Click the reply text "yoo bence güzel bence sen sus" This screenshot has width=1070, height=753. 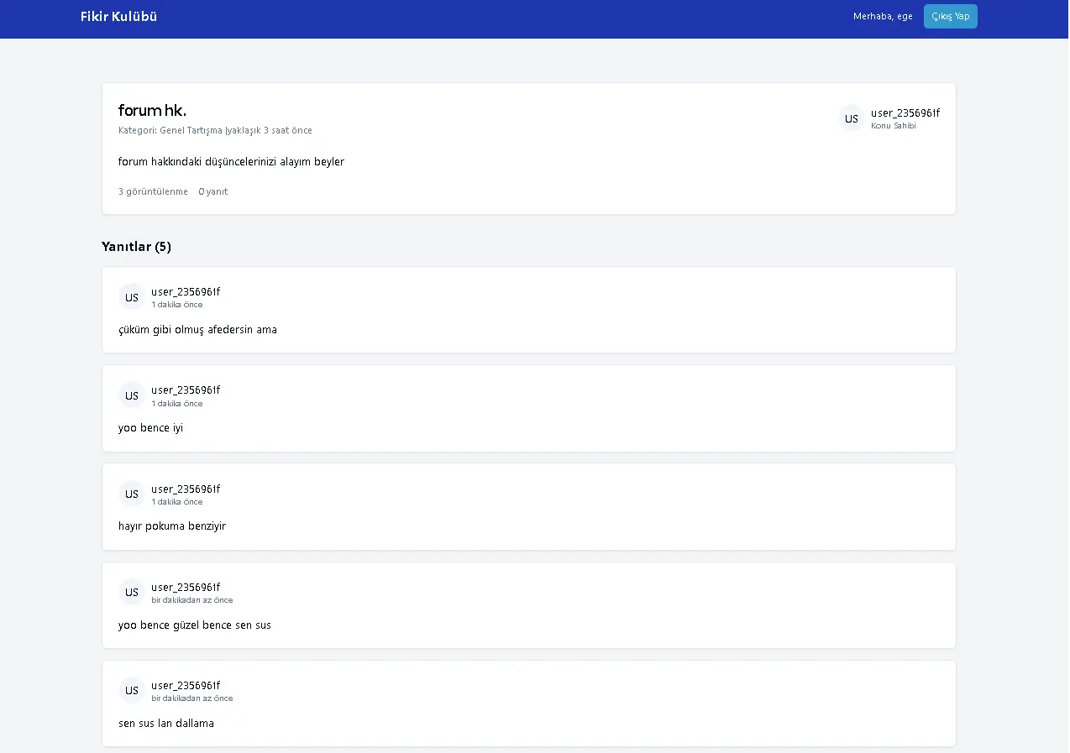(x=195, y=625)
